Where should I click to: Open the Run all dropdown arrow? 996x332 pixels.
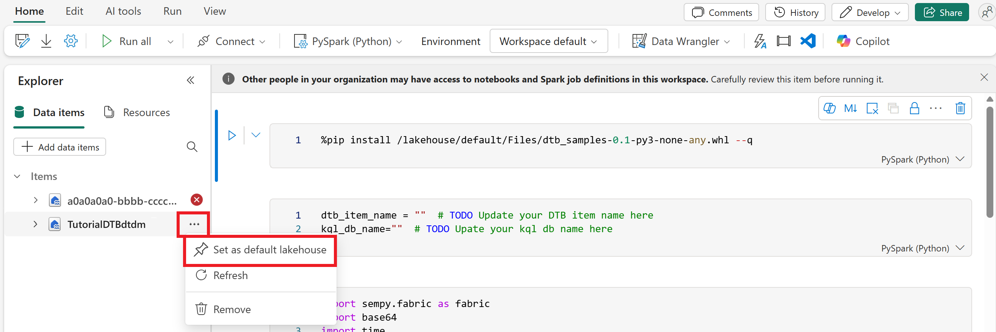point(171,42)
